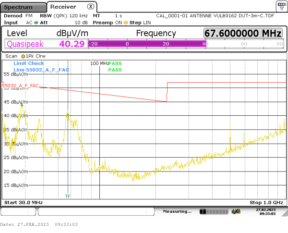Click the wide empty status field
Viewport: 288px width, 233px height.
pos(96,211)
